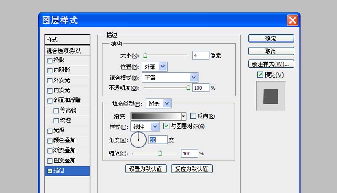This screenshot has height=193, width=337.
Task: Close the 图层样式 dialog window
Action: tap(292, 20)
